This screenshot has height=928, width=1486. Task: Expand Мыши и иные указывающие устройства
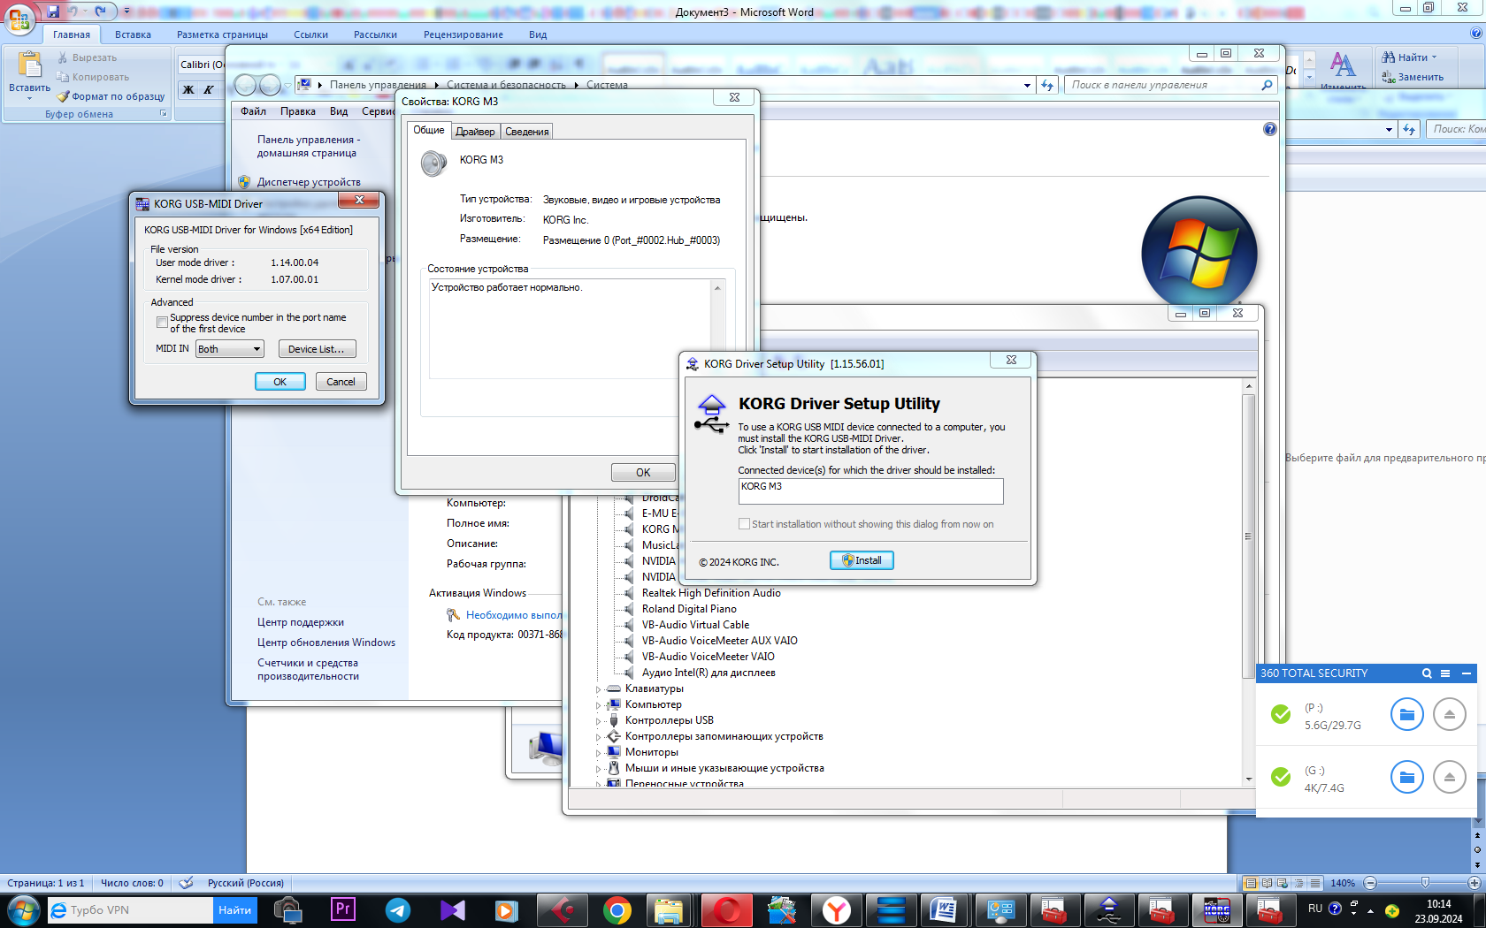[599, 769]
